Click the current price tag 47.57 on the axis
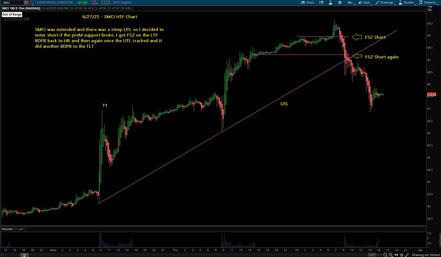Viewport: 441px width, 257px height. click(431, 94)
